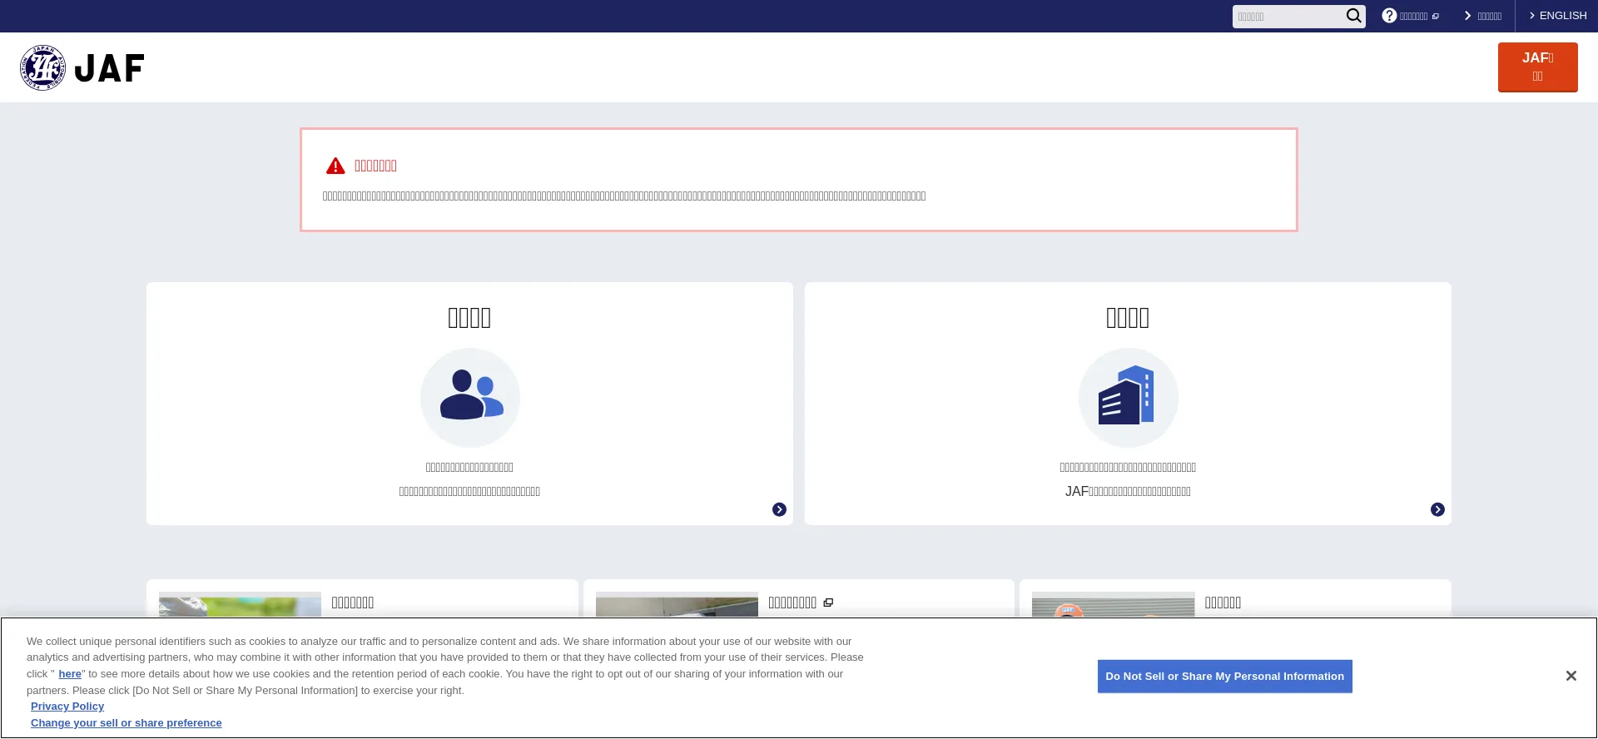Open Change your sell or share preference
Screen dimensions: 1598x739
[127, 723]
